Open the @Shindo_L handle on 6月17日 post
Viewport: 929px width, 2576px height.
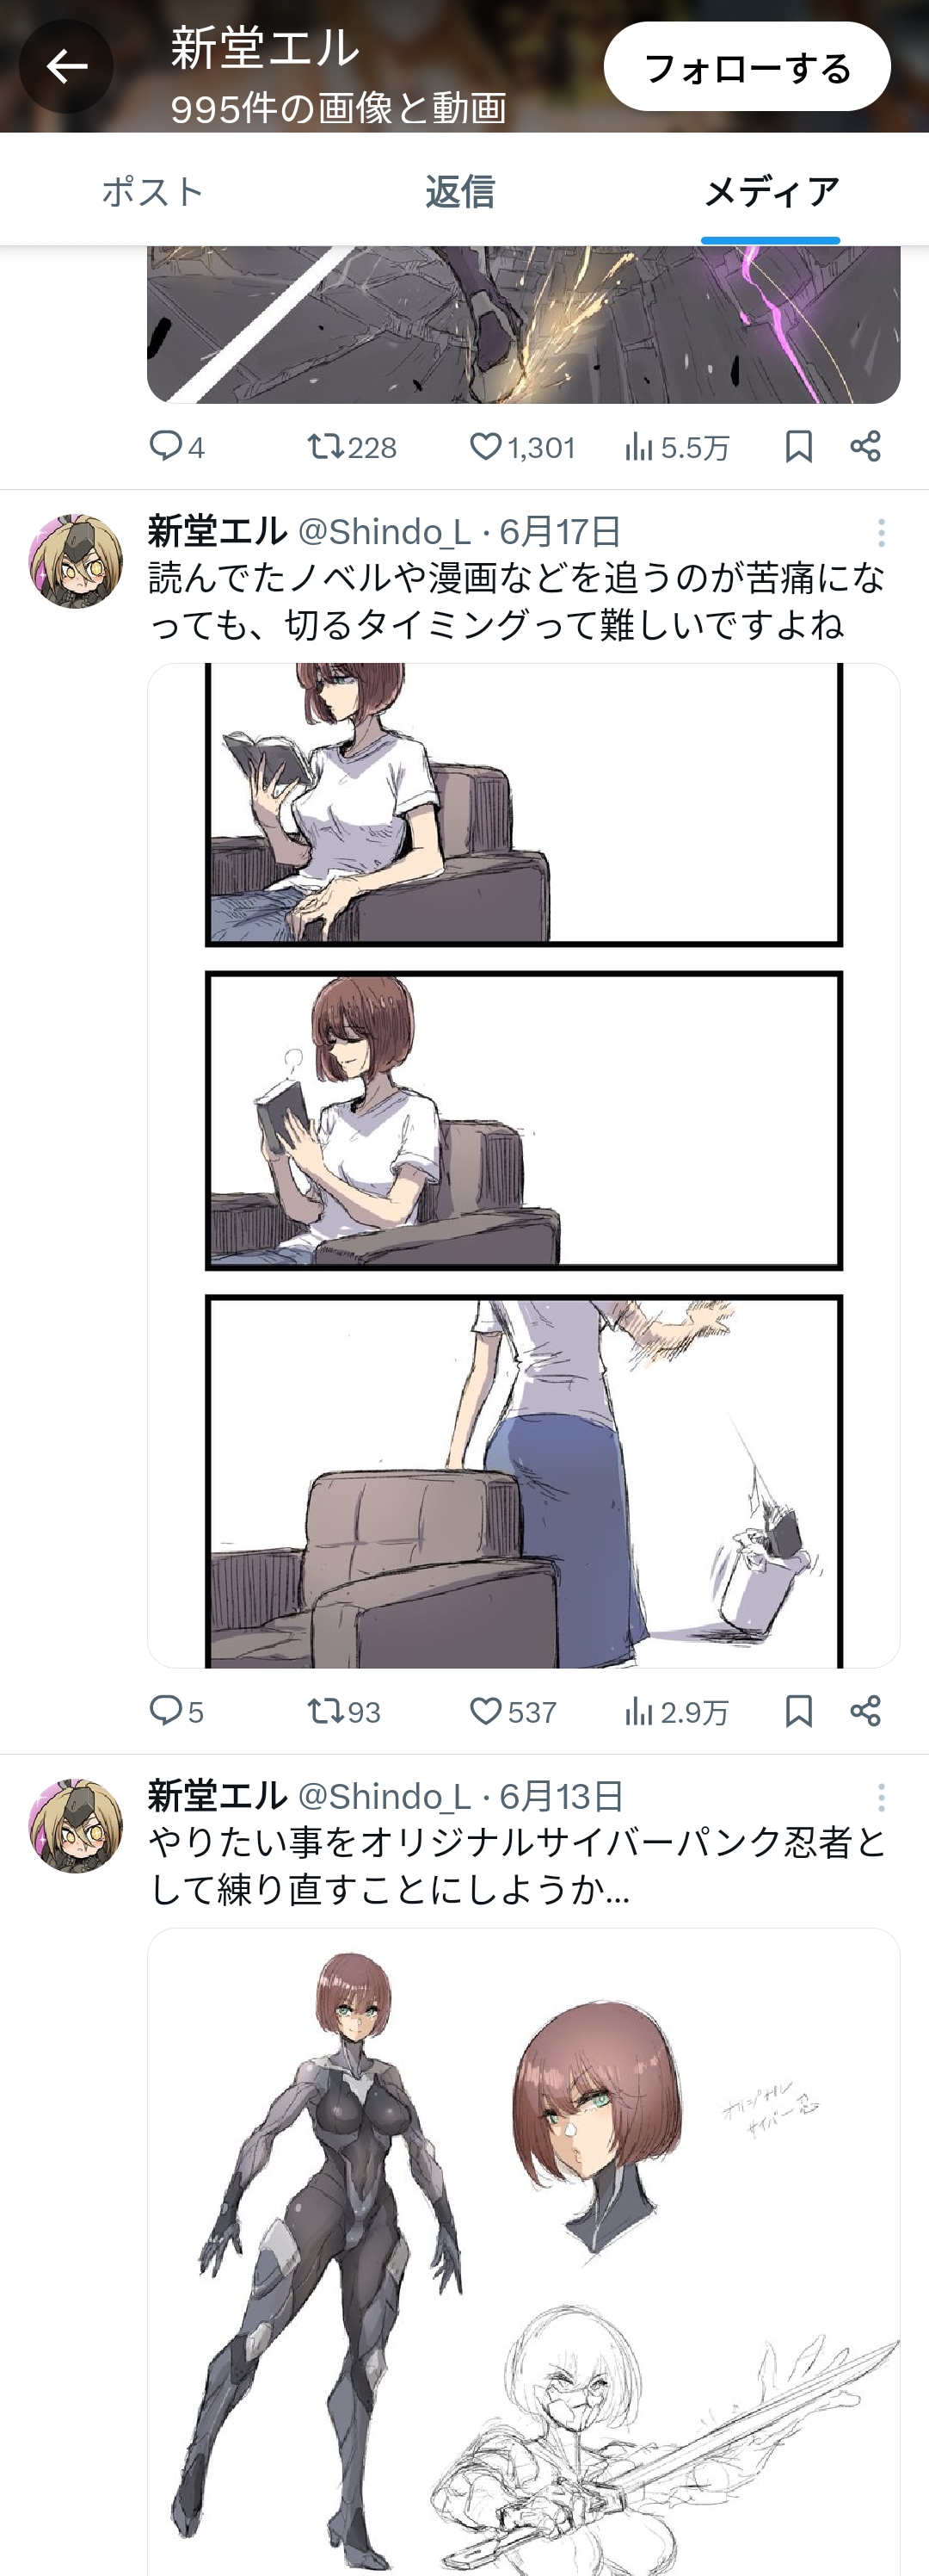coord(384,532)
